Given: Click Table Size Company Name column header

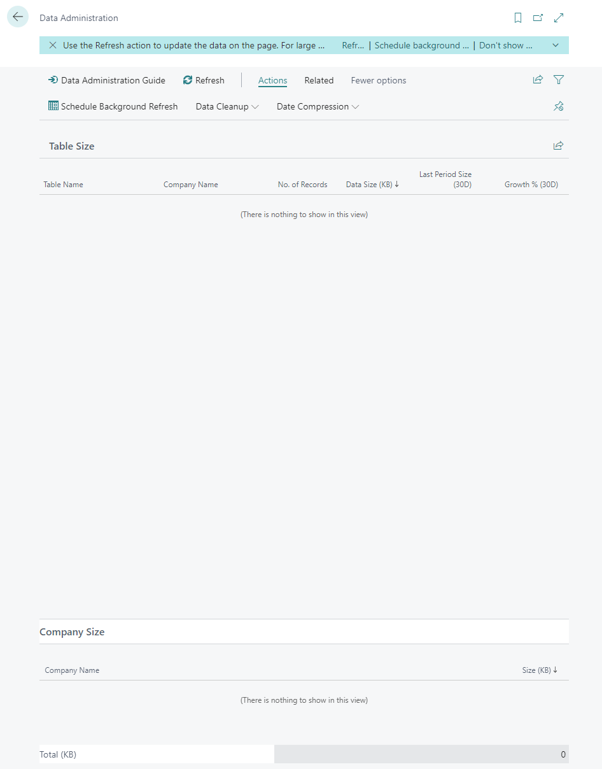Looking at the screenshot, I should (x=191, y=185).
